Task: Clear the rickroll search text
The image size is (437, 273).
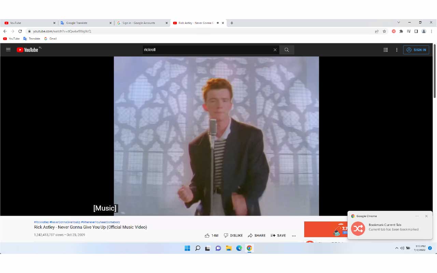Action: click(x=275, y=50)
